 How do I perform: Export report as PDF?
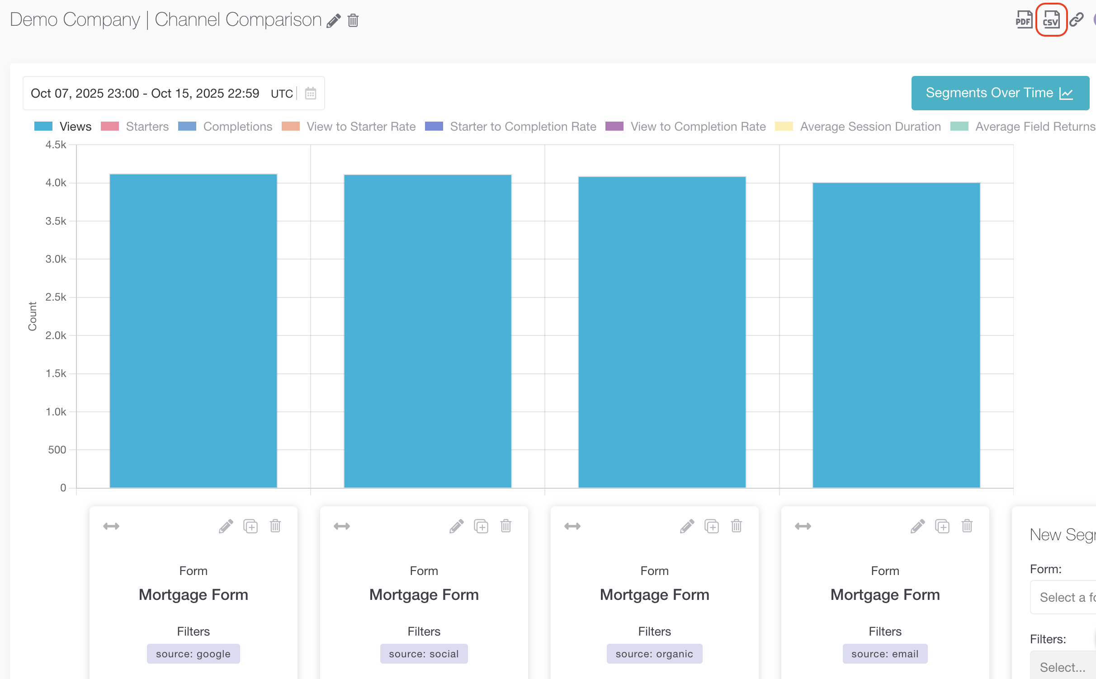tap(1023, 19)
